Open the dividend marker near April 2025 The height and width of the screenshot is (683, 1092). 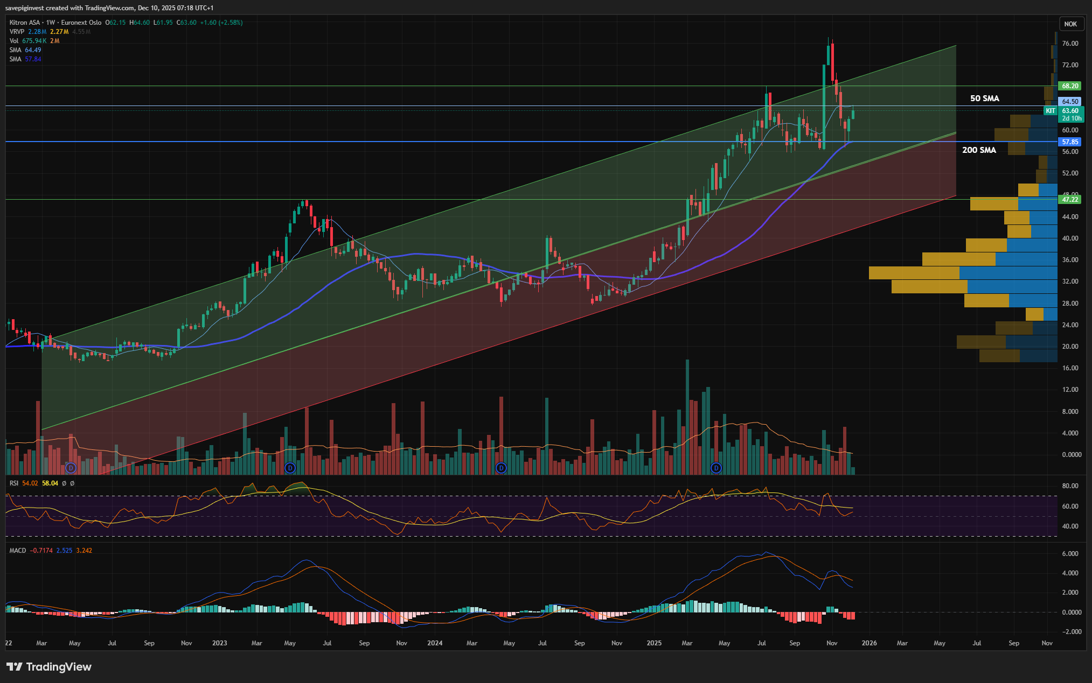click(x=716, y=468)
